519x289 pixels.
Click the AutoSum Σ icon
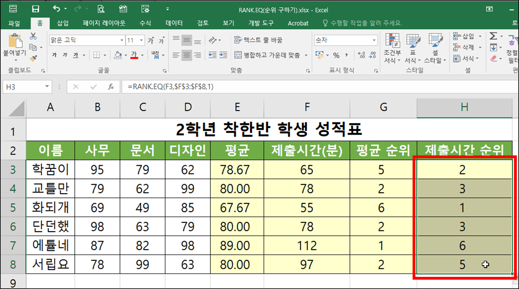click(493, 36)
